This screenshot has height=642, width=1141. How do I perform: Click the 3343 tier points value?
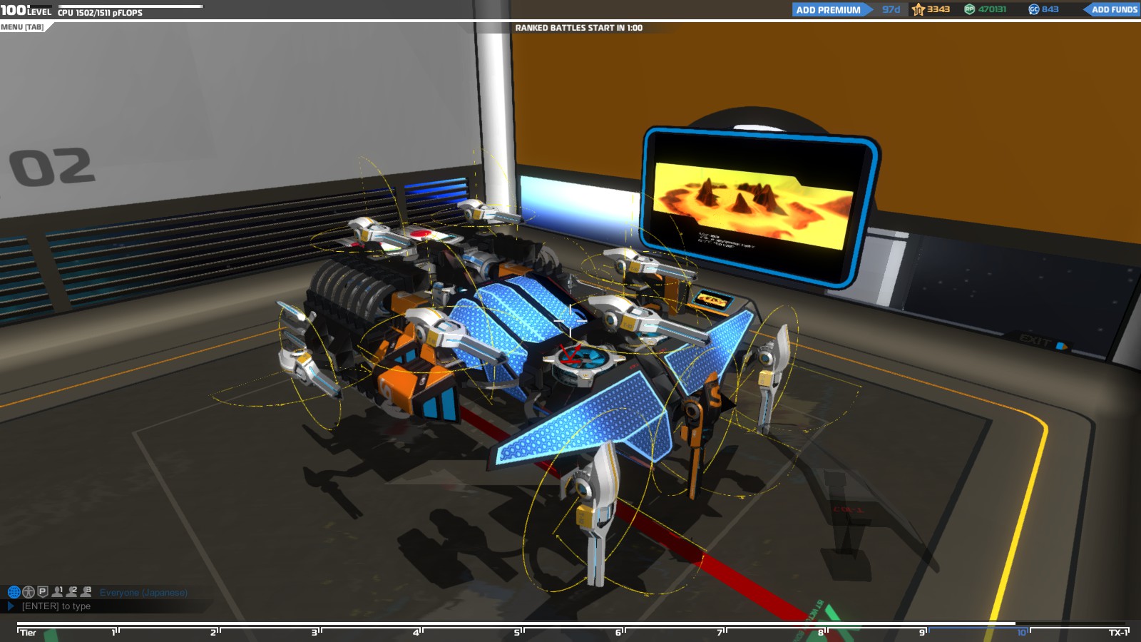[938, 9]
